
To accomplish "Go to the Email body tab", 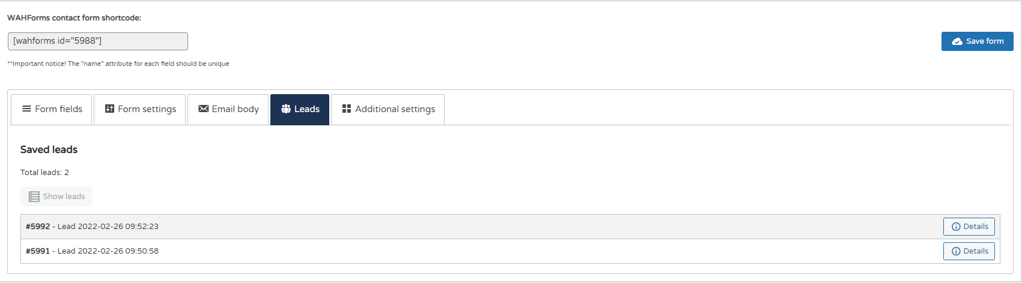I will (x=228, y=110).
